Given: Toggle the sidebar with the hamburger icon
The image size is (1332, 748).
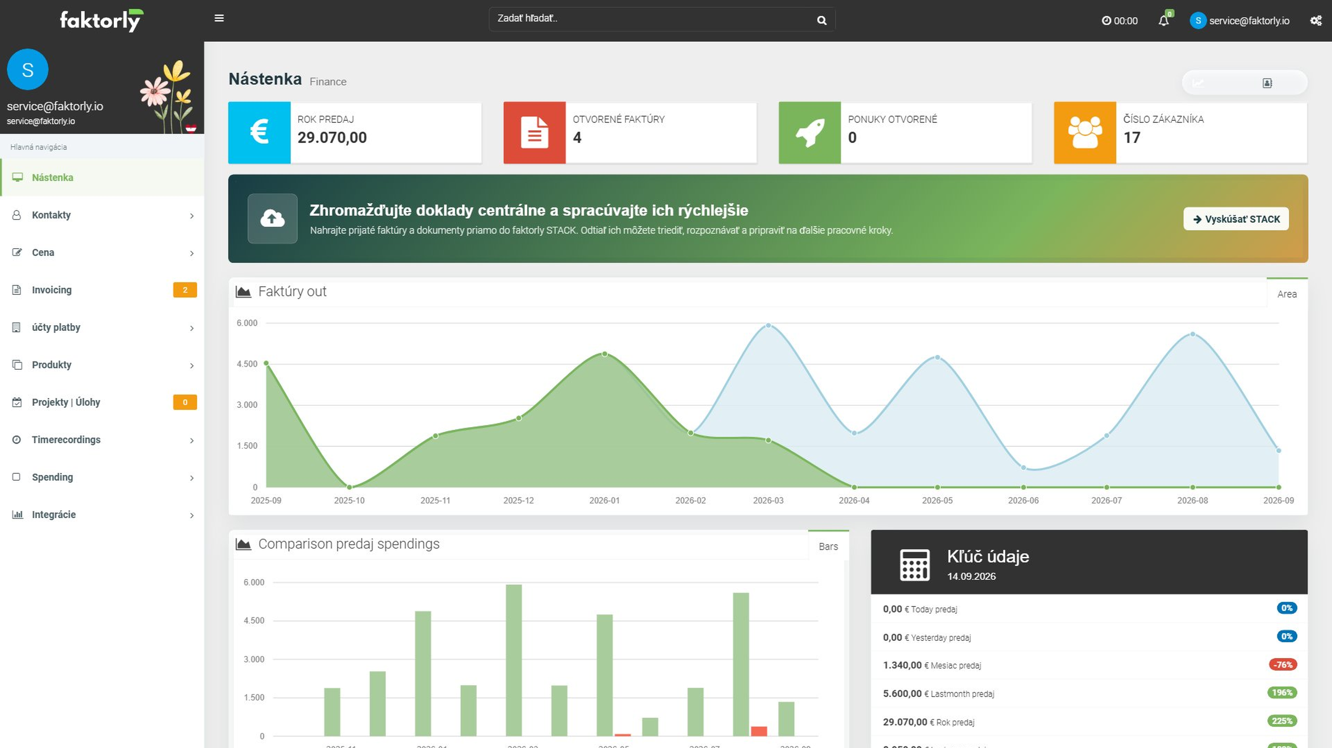Looking at the screenshot, I should pyautogui.click(x=219, y=18).
